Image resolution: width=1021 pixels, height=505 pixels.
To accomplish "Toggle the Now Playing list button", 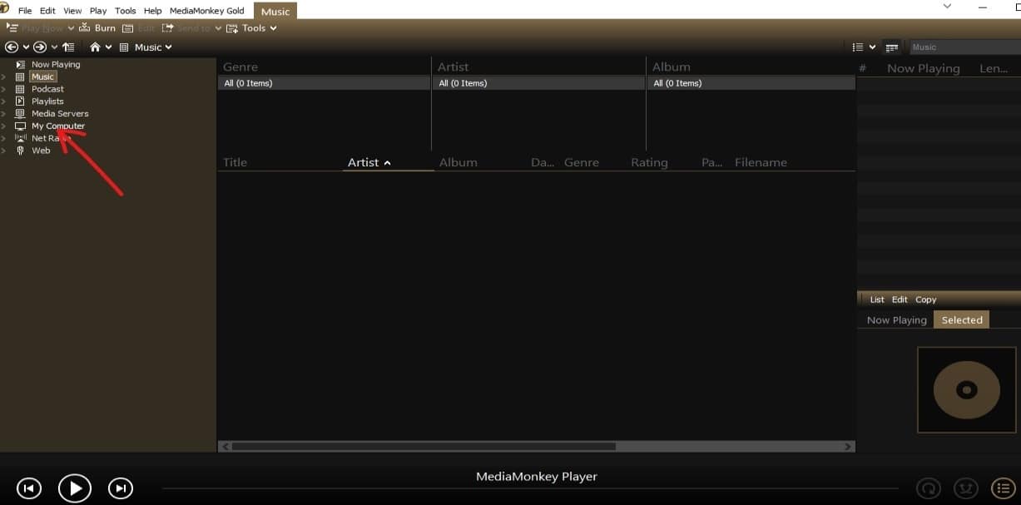I will pyautogui.click(x=1003, y=488).
